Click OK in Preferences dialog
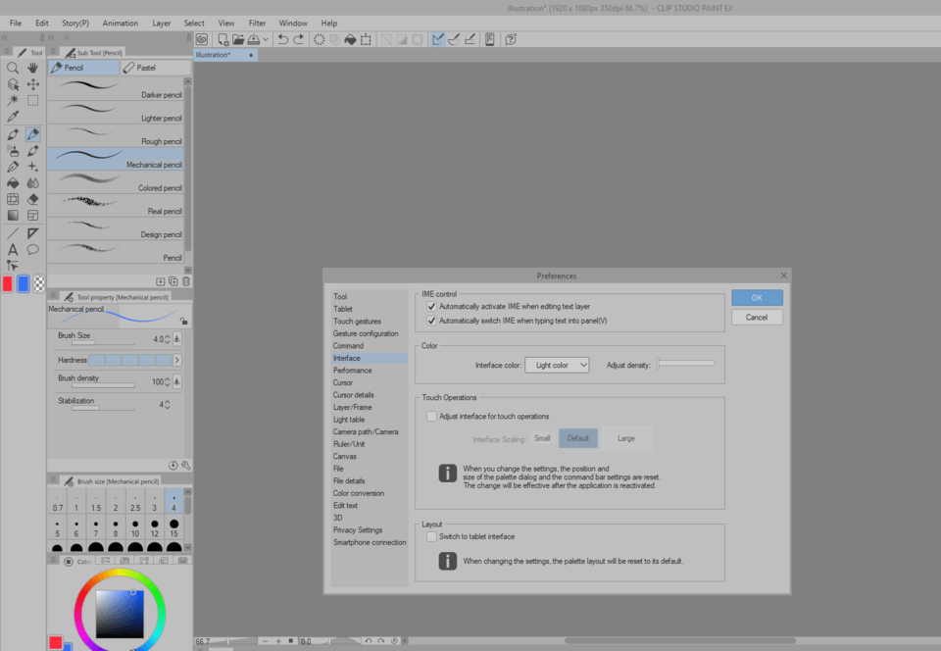The width and height of the screenshot is (941, 651). (757, 297)
